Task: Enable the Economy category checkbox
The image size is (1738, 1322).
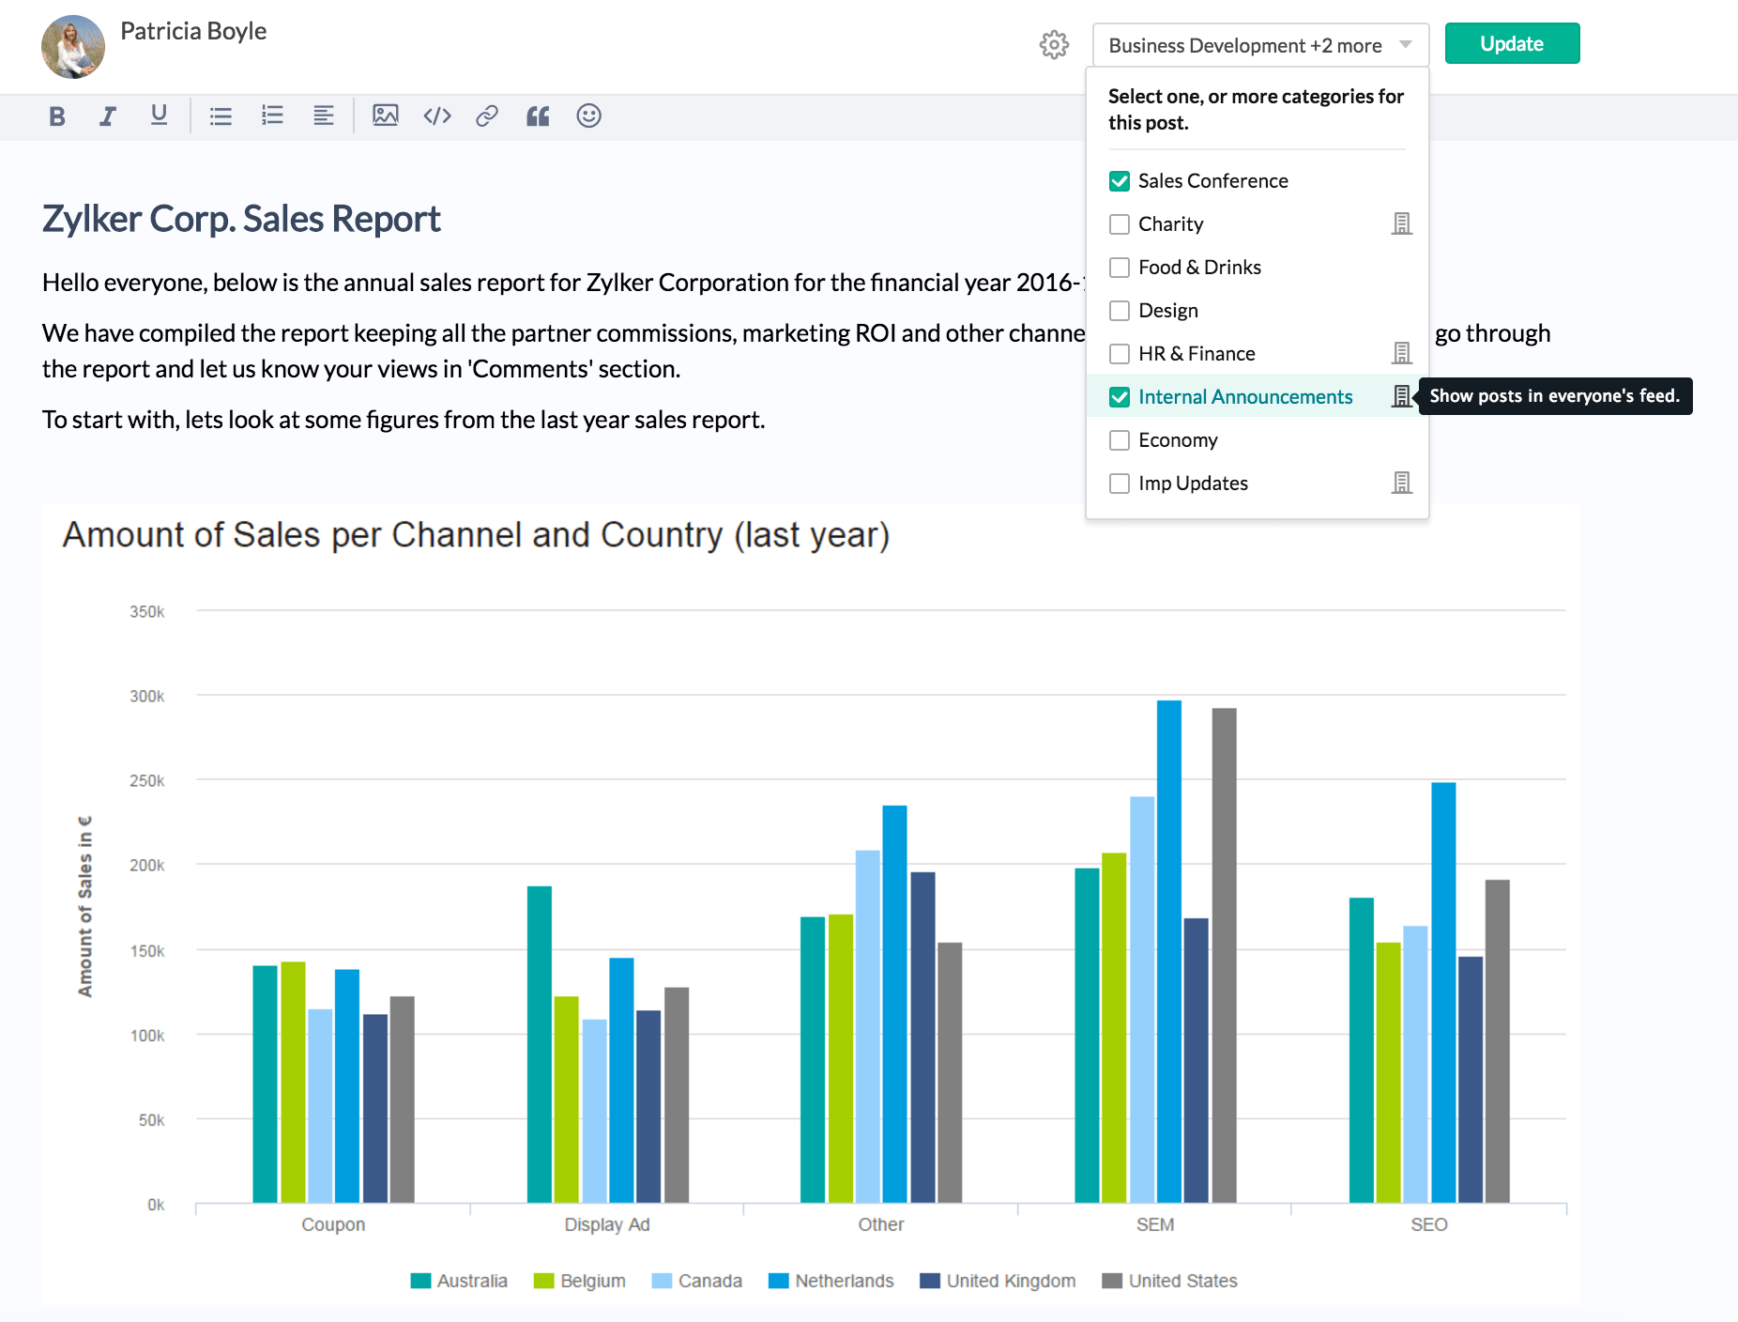Action: coord(1120,440)
